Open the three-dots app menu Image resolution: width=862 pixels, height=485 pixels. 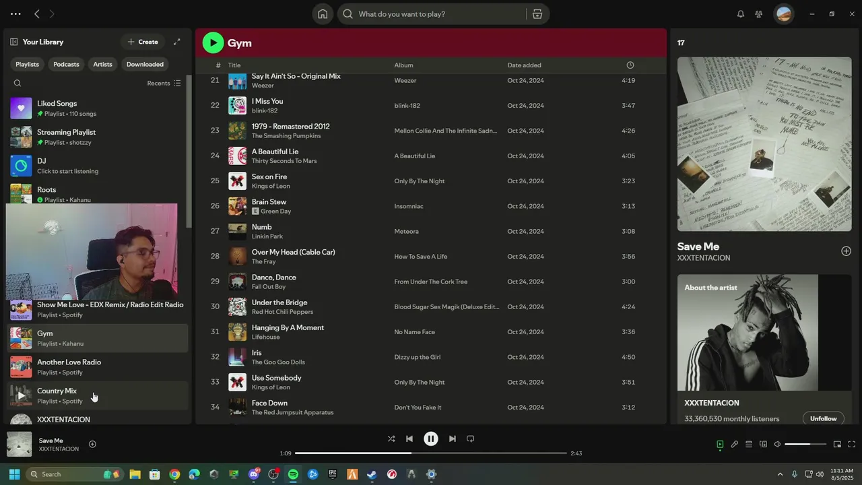coord(15,14)
